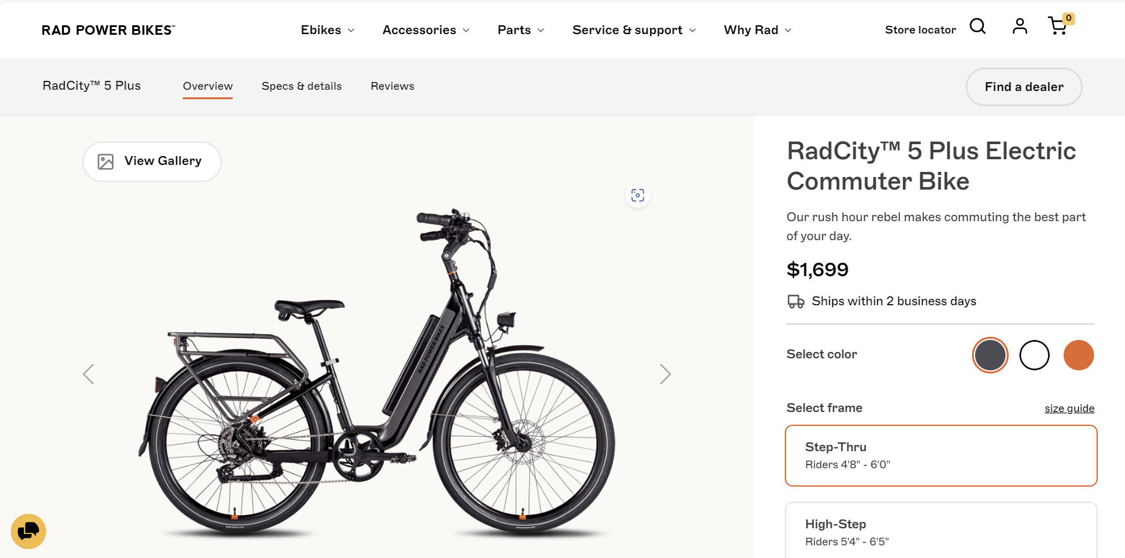Click the Find a dealer button

point(1024,87)
